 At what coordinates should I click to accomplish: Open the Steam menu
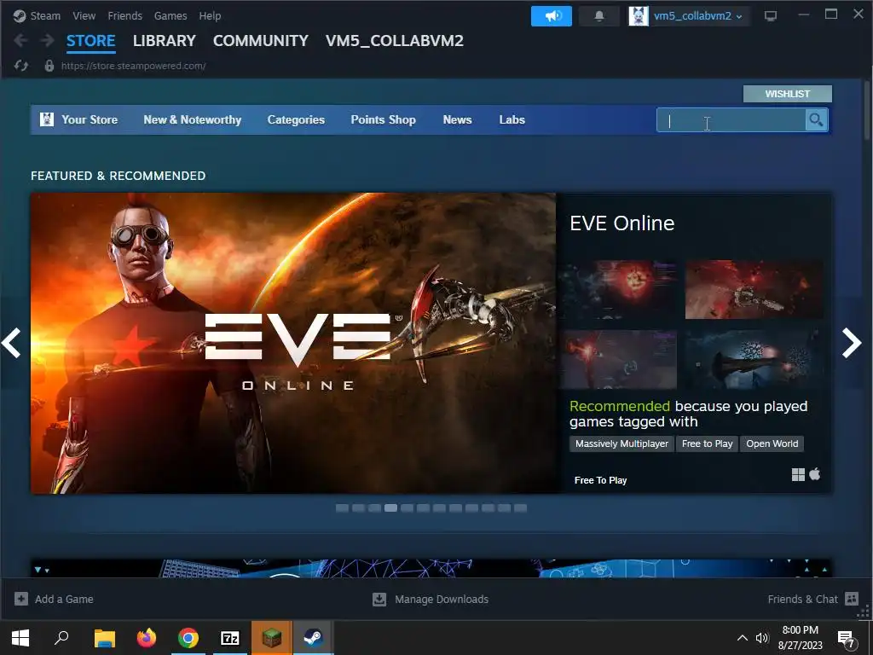click(45, 15)
